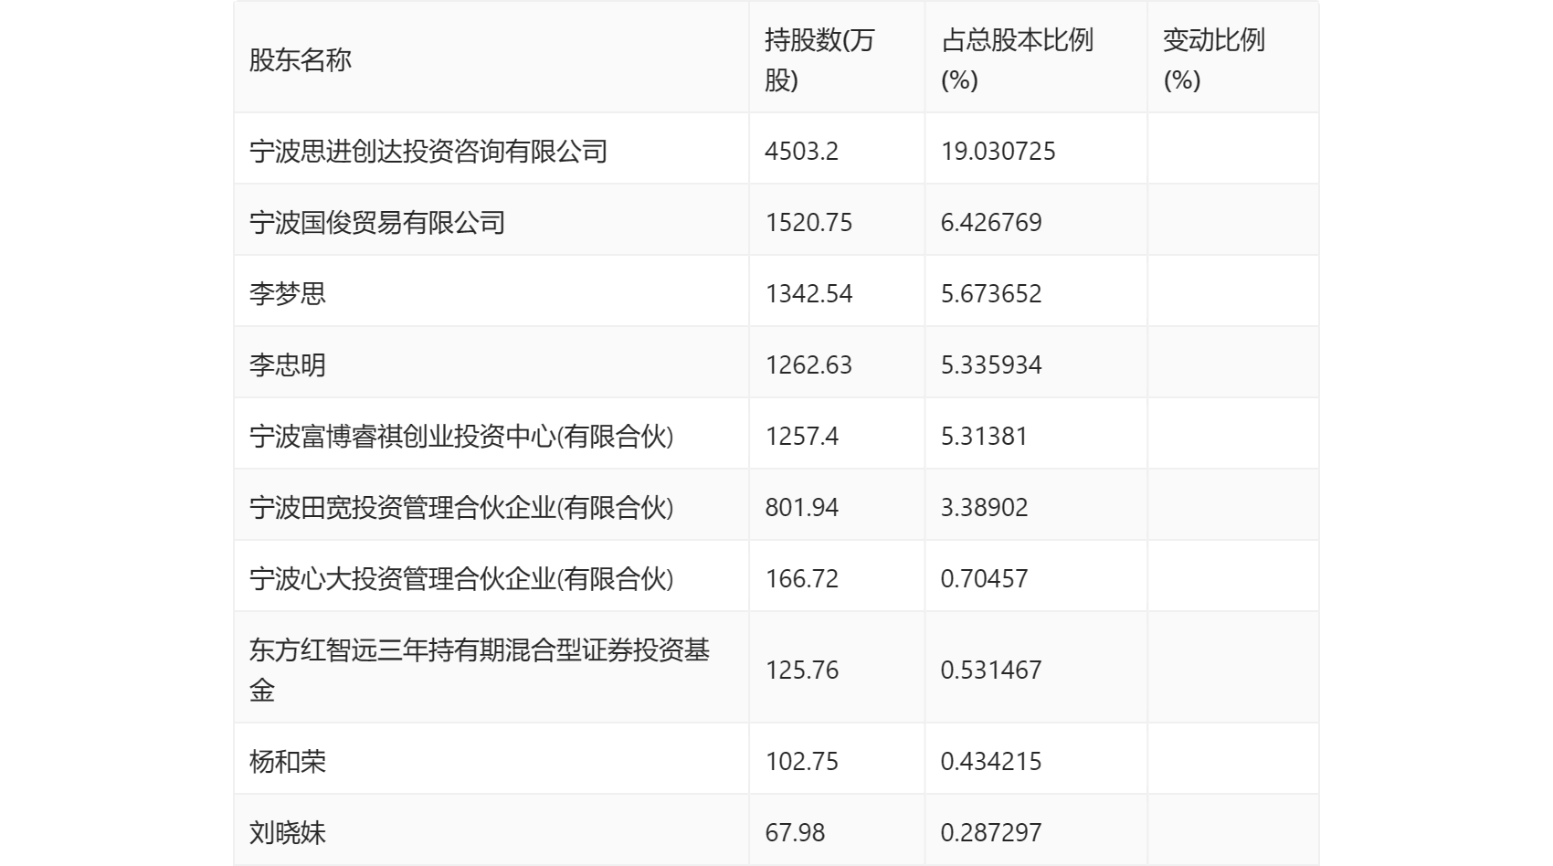
Task: Click shares value 801.94
Action: click(801, 507)
